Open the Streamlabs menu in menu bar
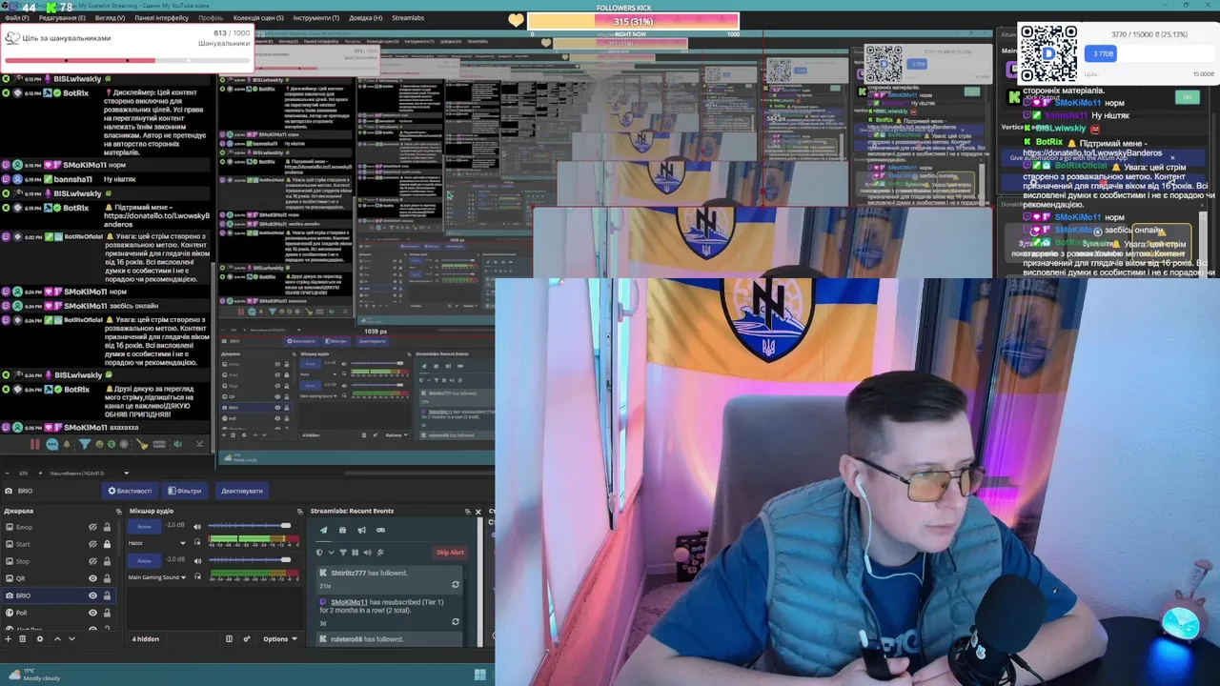The image size is (1220, 686). [408, 18]
